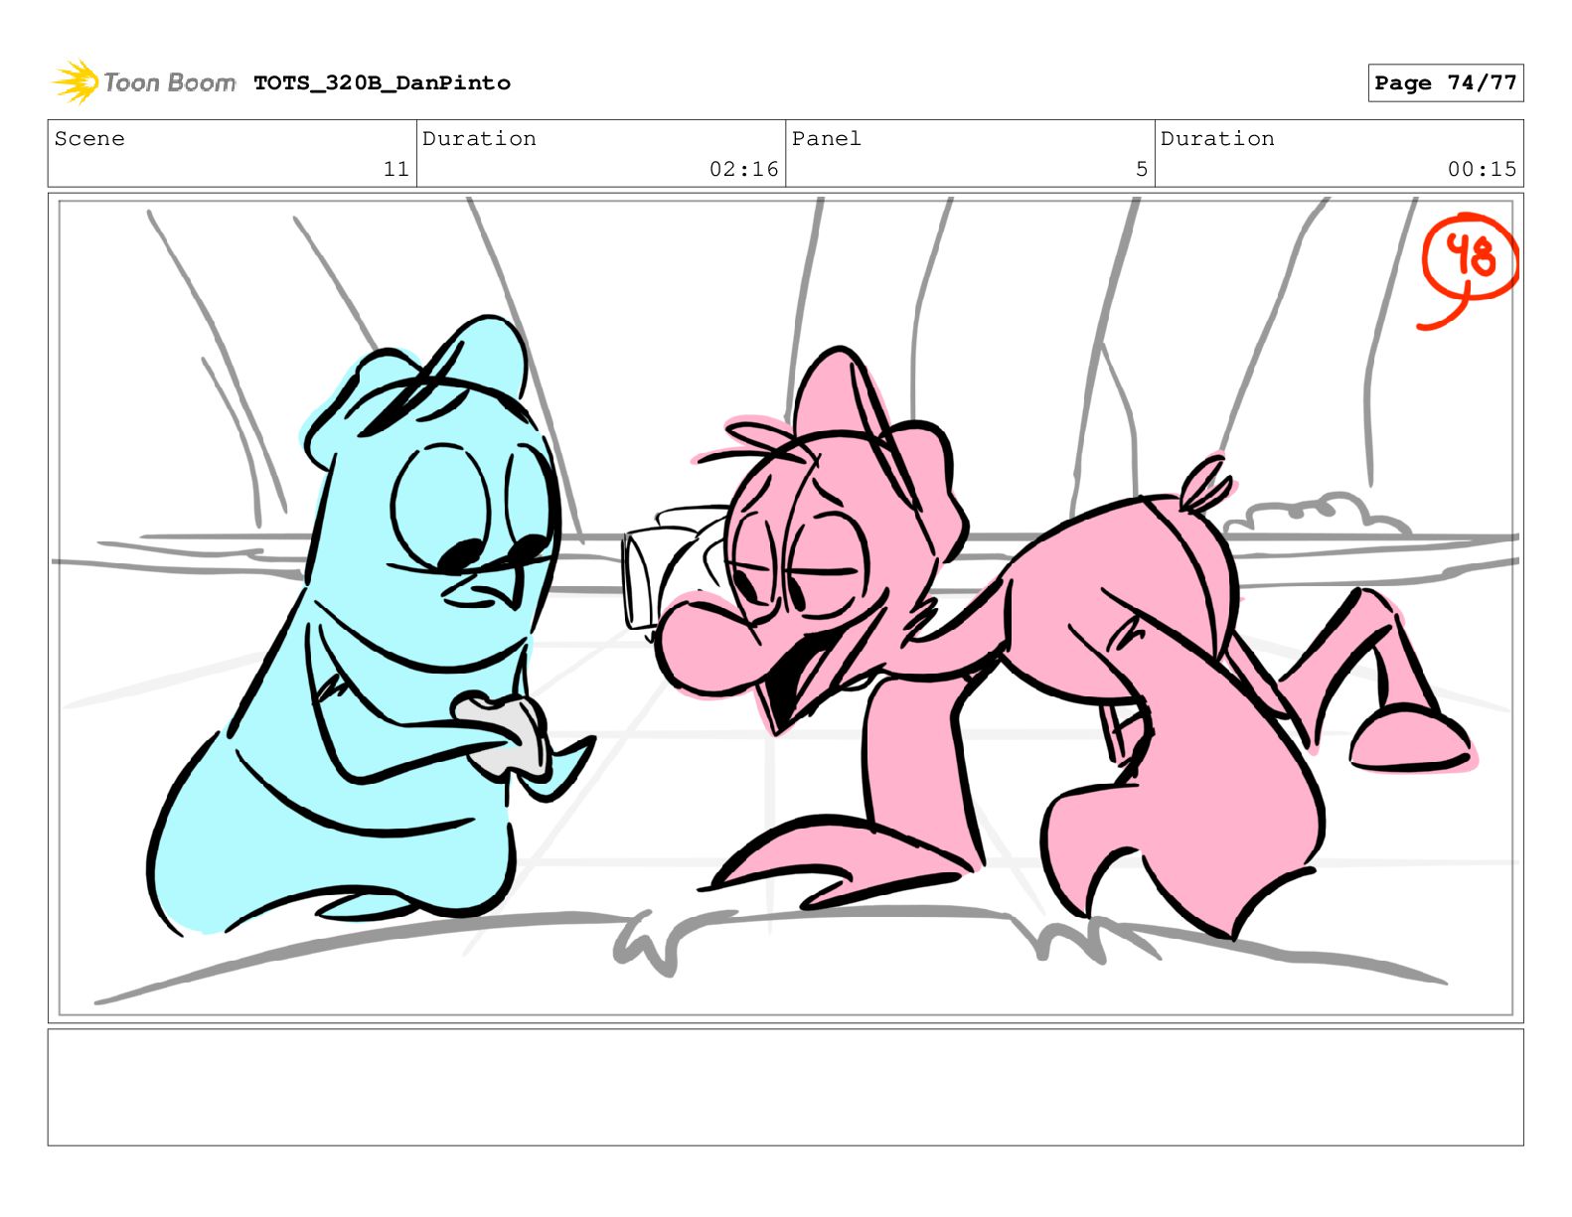Click the Duration label beside Scene

pyautogui.click(x=479, y=139)
